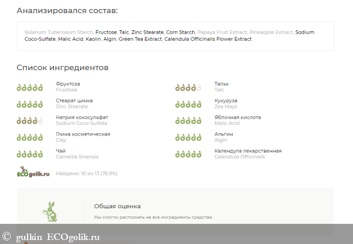This screenshot has height=244, width=353.
Task: Open the Календула лекарственная ingredient link
Action: coord(248,151)
